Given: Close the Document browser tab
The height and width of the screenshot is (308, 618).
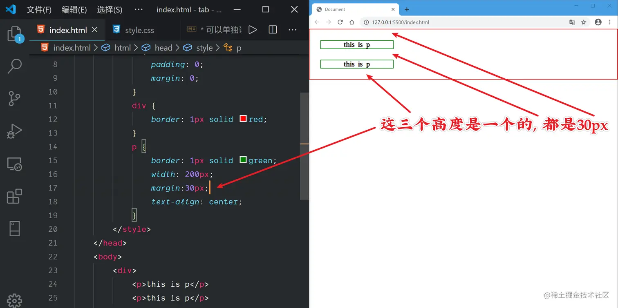Looking at the screenshot, I should click(393, 9).
